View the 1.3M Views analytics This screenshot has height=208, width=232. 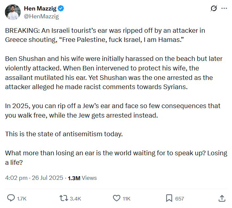coord(82,178)
